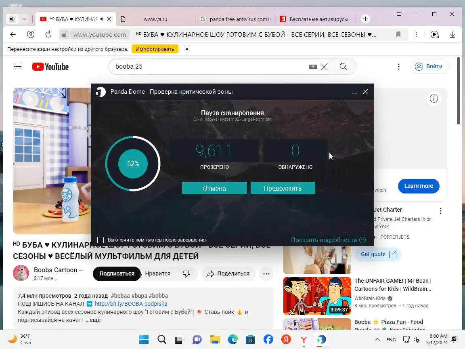
Task: Like the video via Нравится
Action: coord(158,273)
